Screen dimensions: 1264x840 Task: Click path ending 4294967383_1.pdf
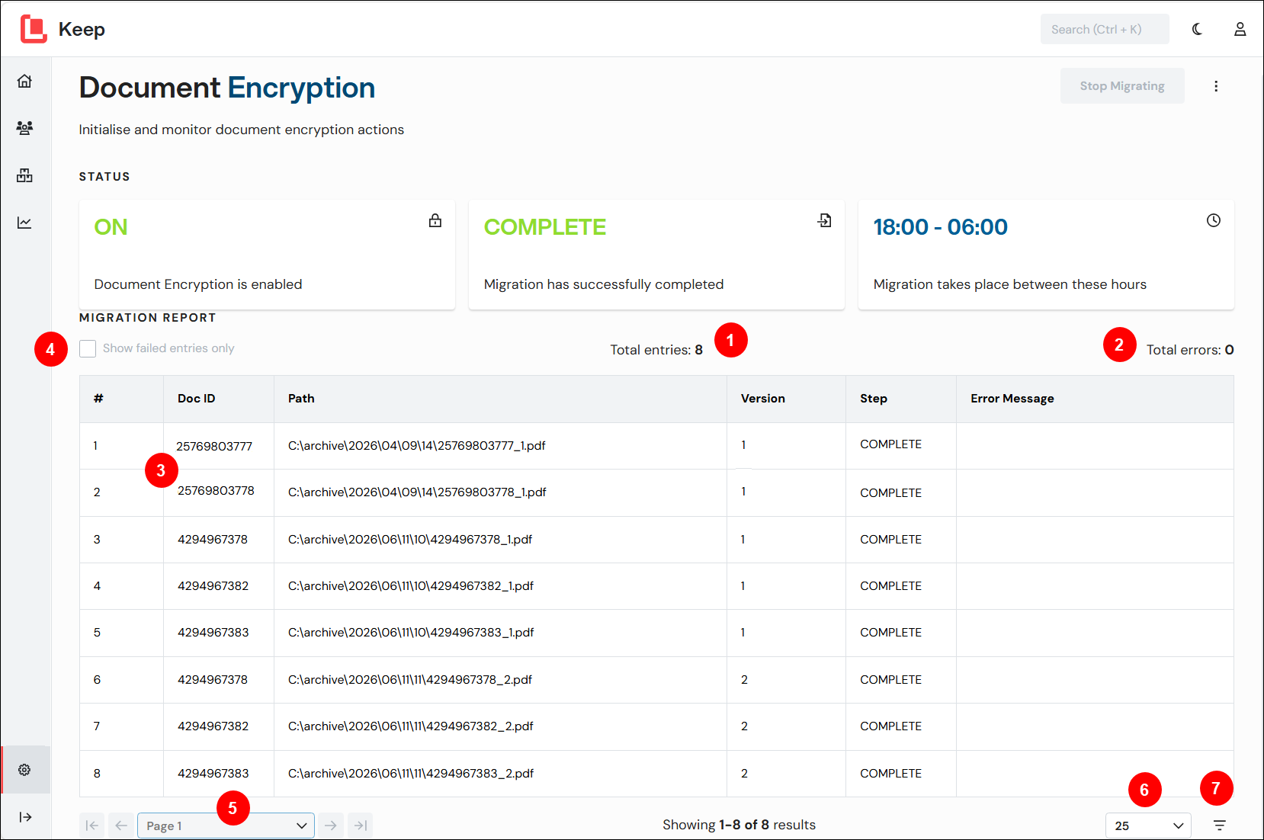(411, 633)
